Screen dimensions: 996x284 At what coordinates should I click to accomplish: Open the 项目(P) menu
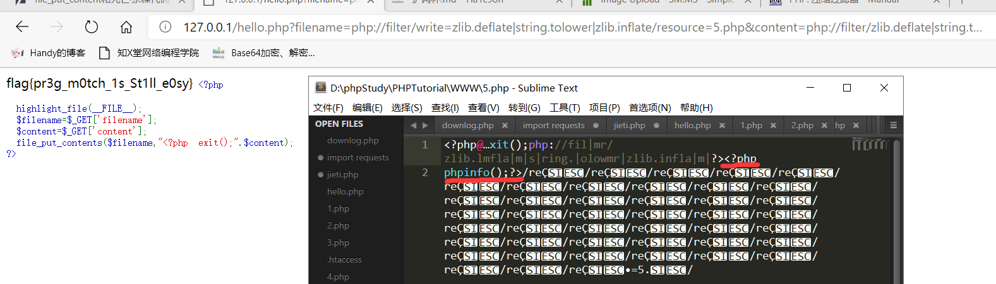[604, 108]
